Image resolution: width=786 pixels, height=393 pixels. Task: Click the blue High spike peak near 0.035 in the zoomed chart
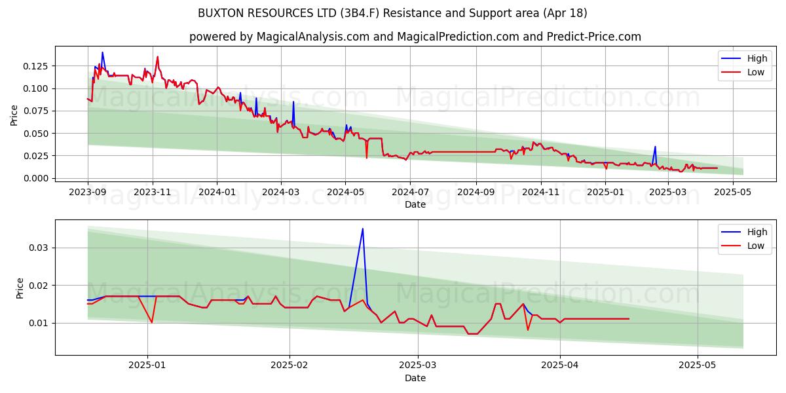(362, 229)
